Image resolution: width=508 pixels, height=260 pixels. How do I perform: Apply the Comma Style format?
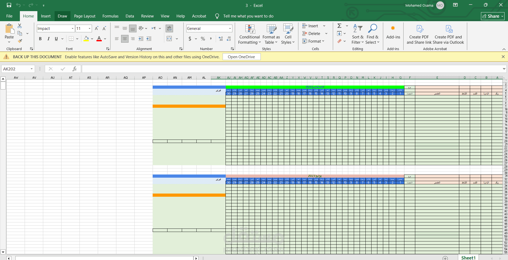pos(211,39)
